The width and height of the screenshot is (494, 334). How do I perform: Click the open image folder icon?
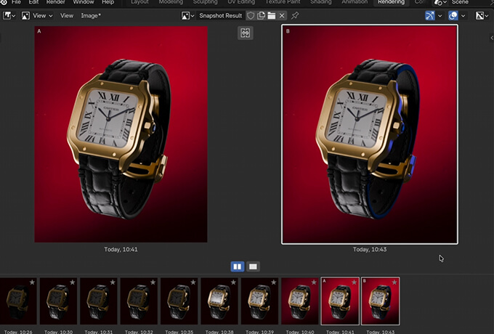pyautogui.click(x=271, y=15)
